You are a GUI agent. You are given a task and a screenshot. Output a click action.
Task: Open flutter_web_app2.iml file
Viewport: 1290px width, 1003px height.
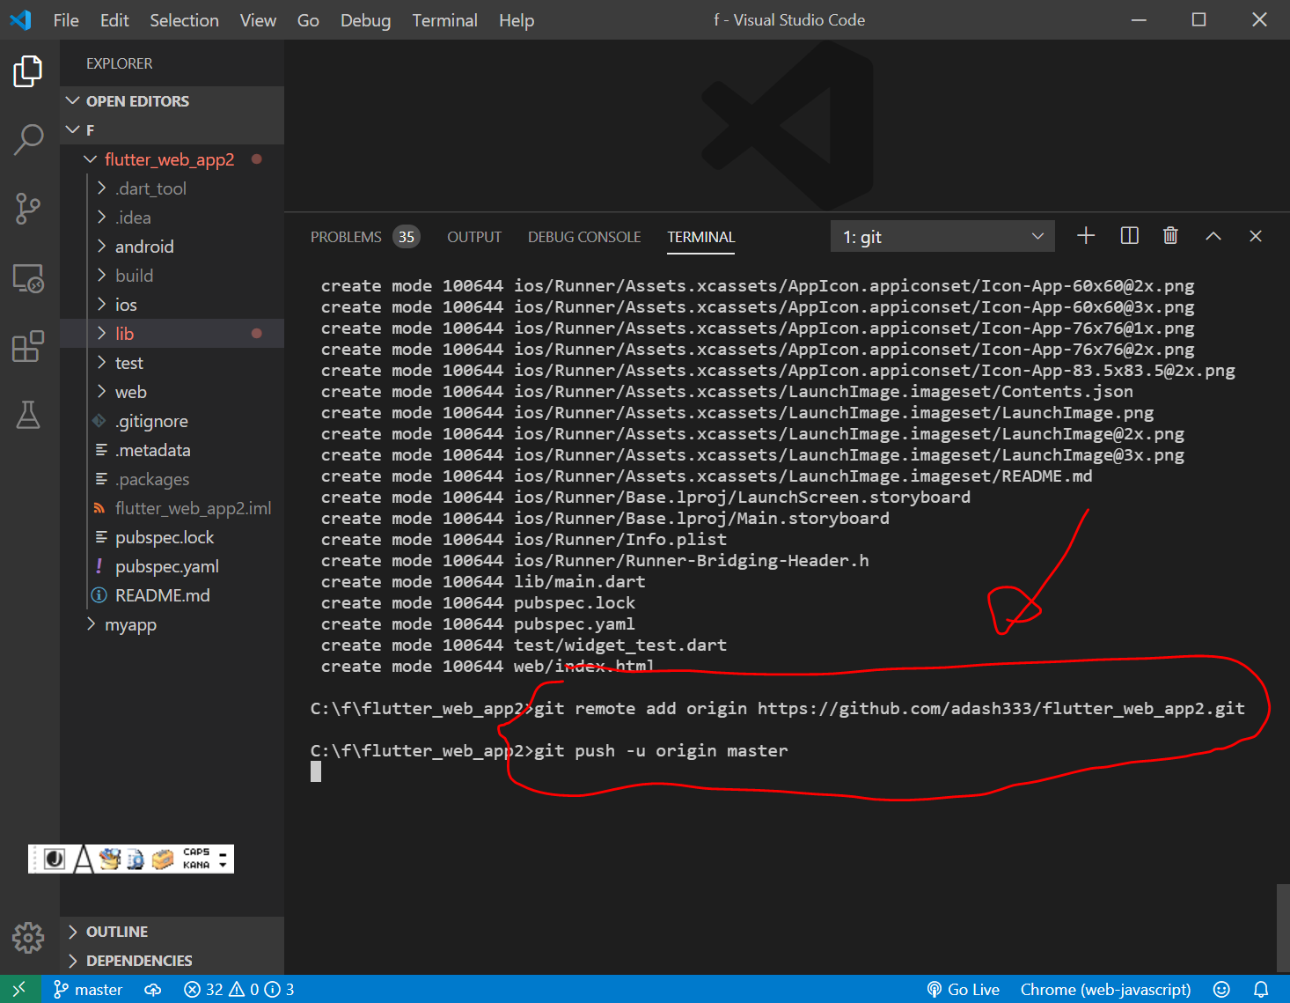point(172,508)
